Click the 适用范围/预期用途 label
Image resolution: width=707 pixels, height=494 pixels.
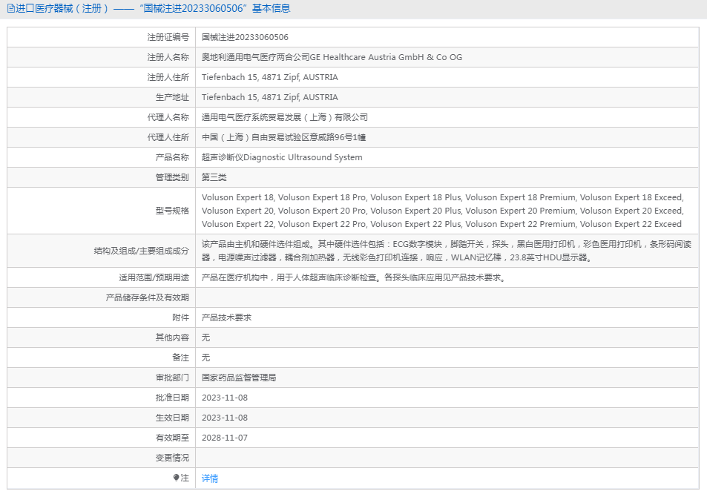coord(154,277)
